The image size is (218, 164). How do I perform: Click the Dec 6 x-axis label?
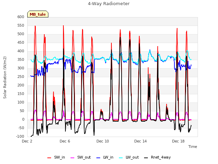(x=65, y=141)
